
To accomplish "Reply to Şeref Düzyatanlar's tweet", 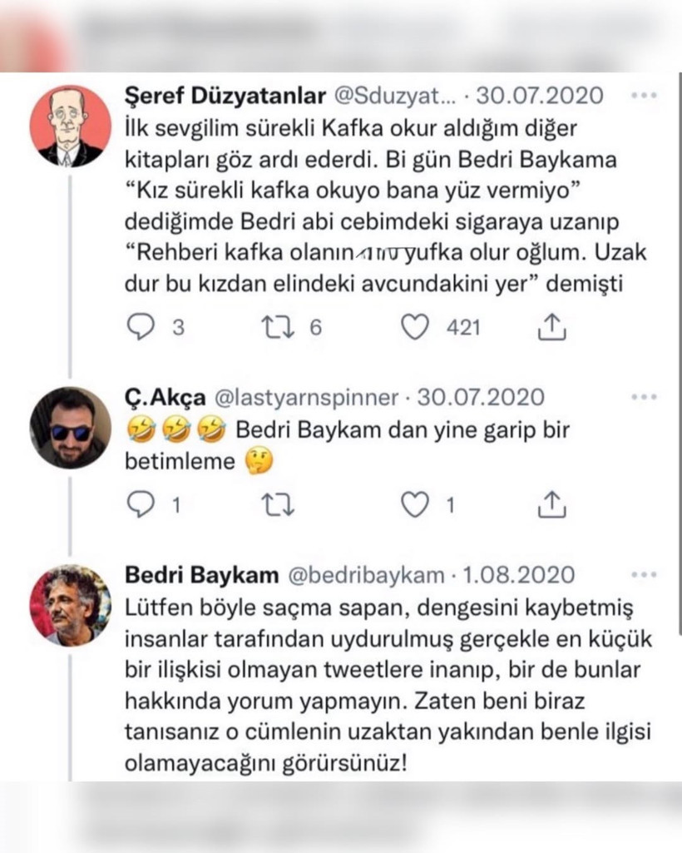I will click(x=141, y=328).
